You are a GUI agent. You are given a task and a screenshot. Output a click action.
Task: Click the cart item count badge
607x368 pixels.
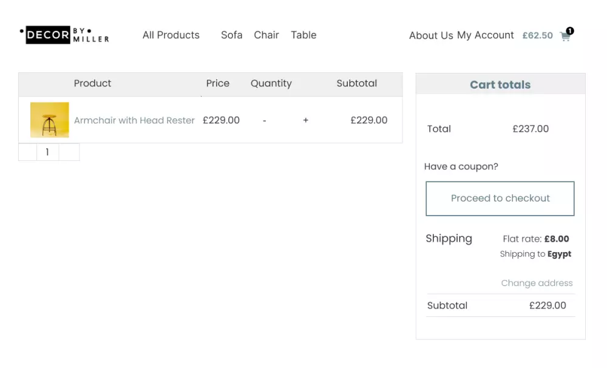tap(570, 30)
